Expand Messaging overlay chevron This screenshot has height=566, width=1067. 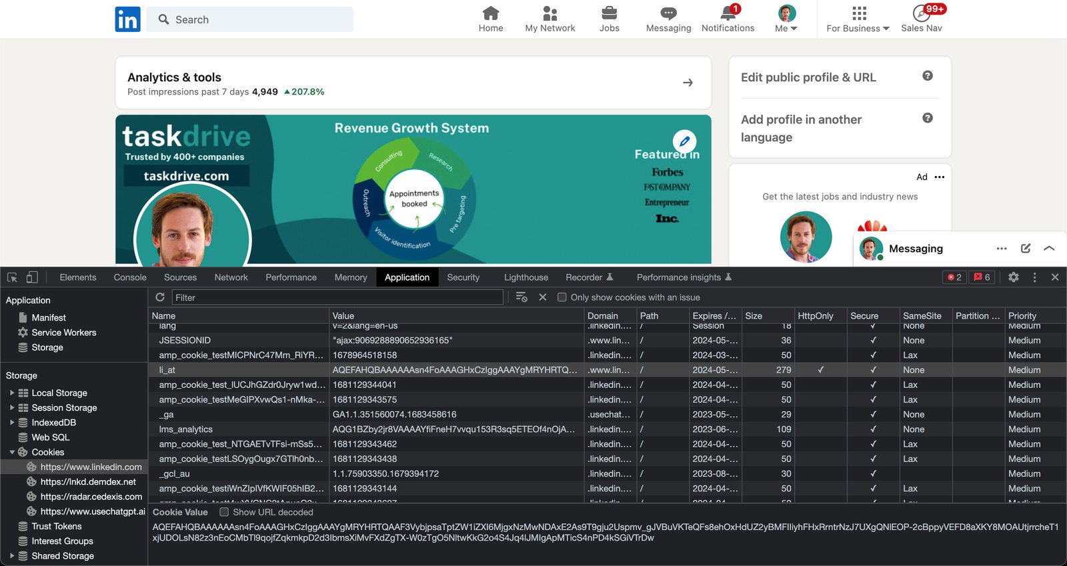pos(1049,248)
